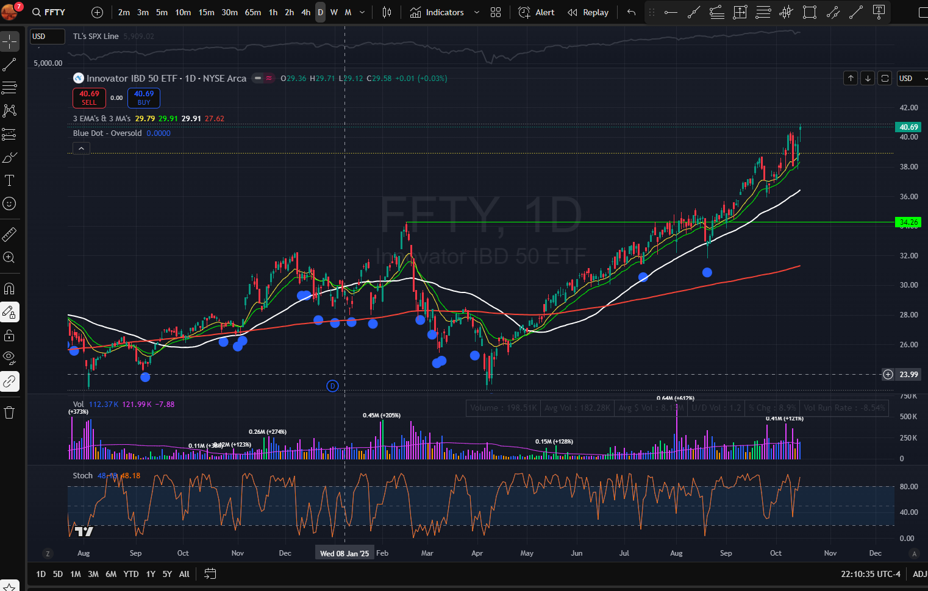This screenshot has width=928, height=591.
Task: Click the trash icon to remove drawings
Action: click(x=10, y=412)
